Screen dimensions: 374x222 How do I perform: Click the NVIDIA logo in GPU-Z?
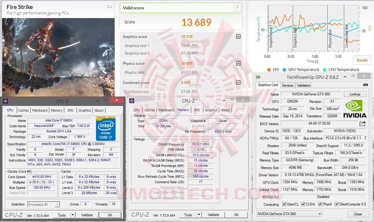click(355, 109)
